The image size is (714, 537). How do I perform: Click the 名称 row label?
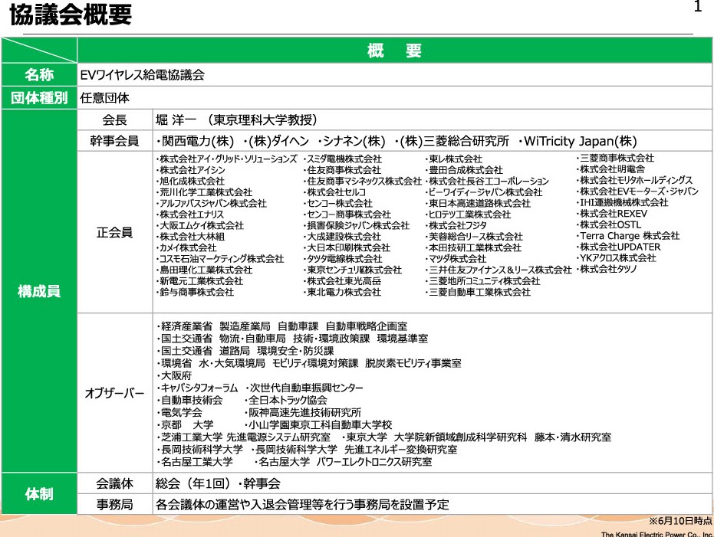point(38,75)
